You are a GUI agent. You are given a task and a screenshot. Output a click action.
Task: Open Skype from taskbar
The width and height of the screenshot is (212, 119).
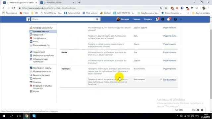point(34,116)
